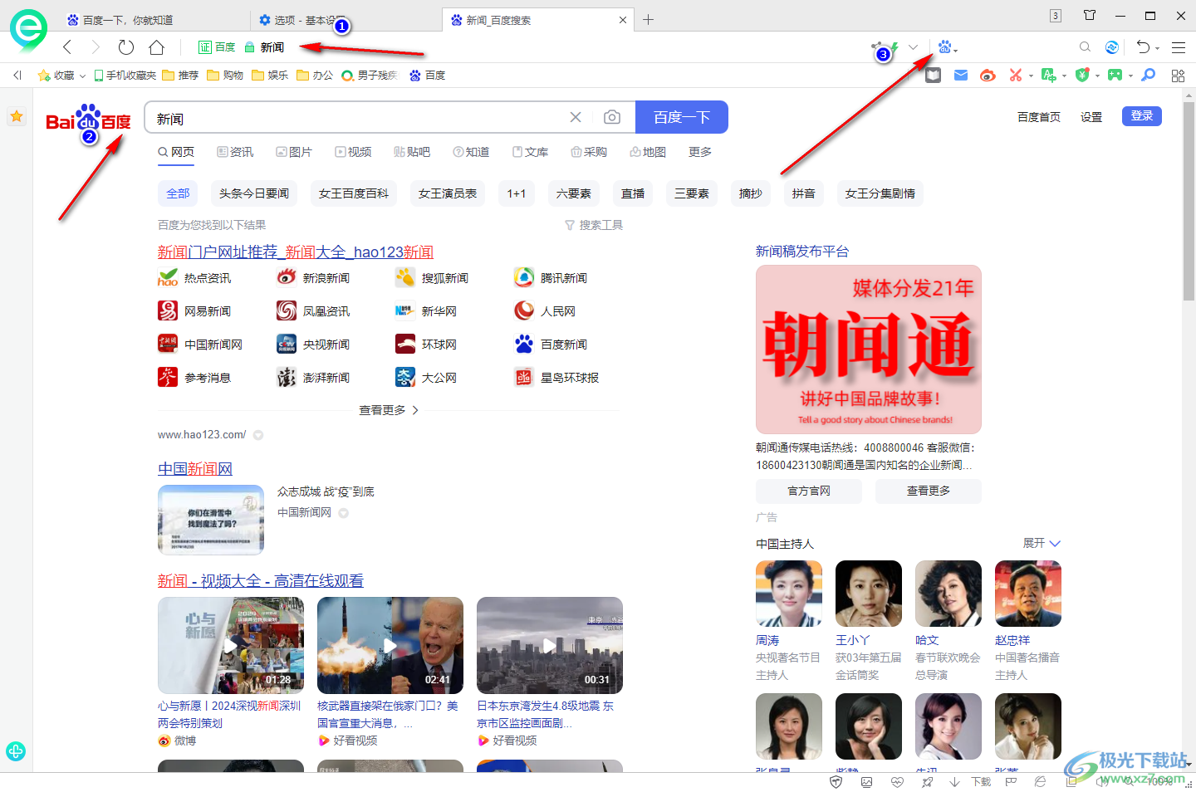Go back with the browser back arrow
The height and width of the screenshot is (792, 1196).
pyautogui.click(x=68, y=47)
